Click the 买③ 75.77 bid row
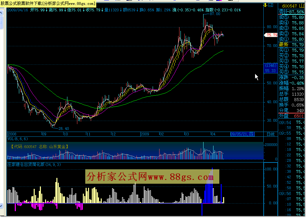Viewport: 307px width, 218px height. pos(291,61)
